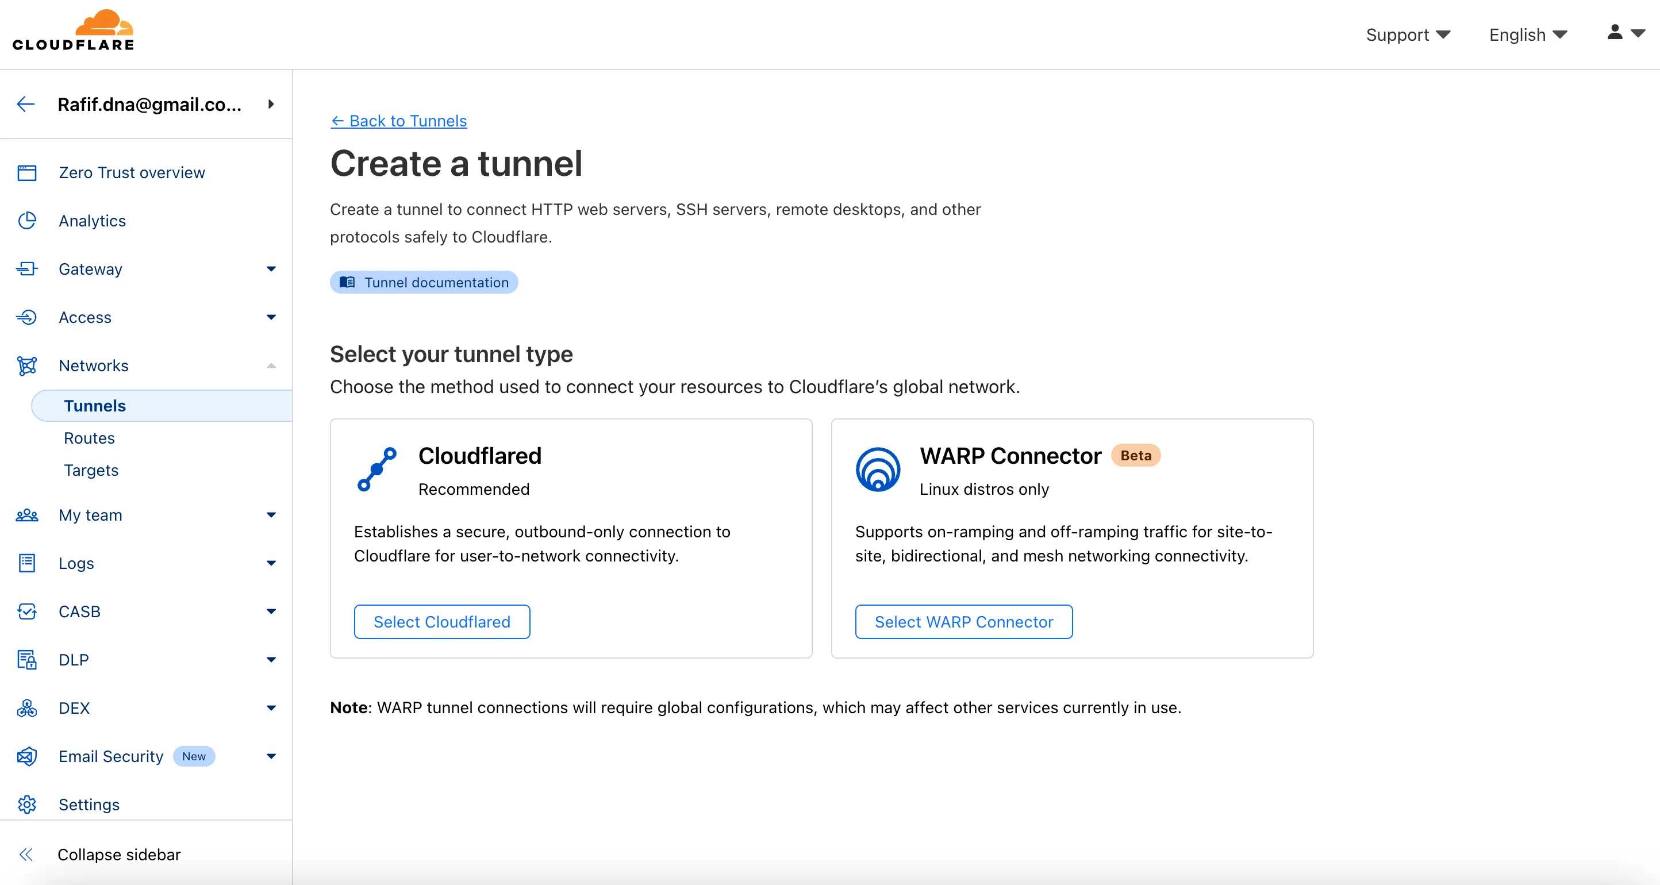This screenshot has height=885, width=1660.
Task: Click Select Cloudflared button
Action: point(441,622)
